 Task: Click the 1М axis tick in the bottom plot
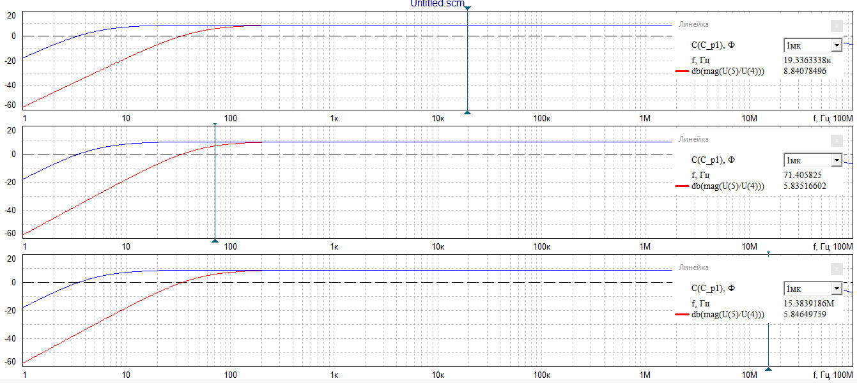pyautogui.click(x=645, y=375)
